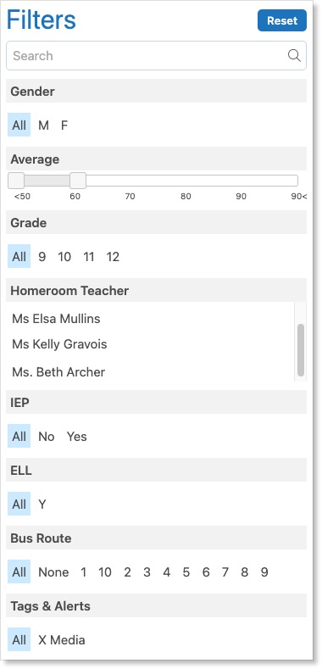Select F under Gender filter
The image size is (322, 669).
(64, 125)
